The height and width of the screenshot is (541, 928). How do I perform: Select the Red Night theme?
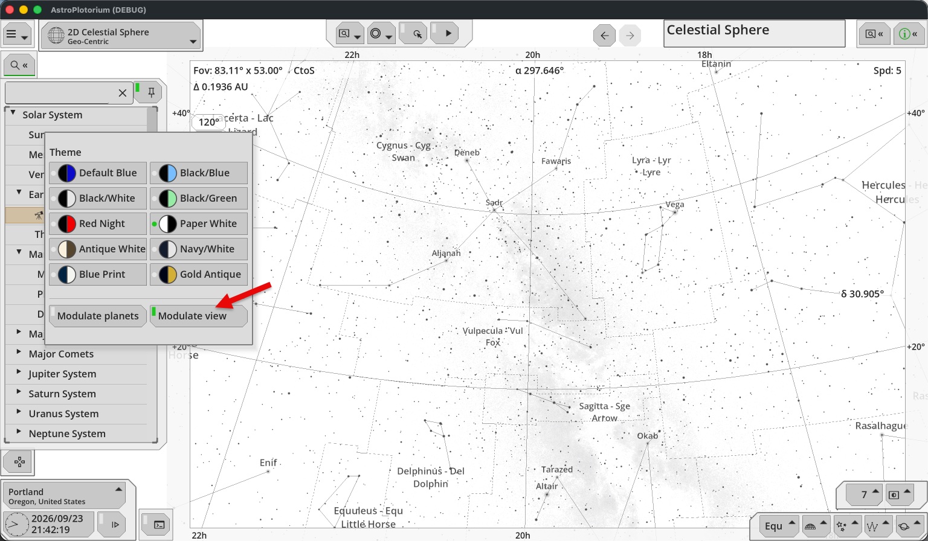(98, 223)
